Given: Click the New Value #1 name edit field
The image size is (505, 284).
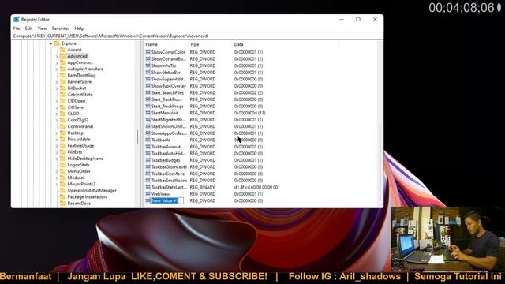Looking at the screenshot, I should click(x=167, y=200).
